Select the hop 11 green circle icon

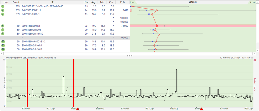point(3,45)
